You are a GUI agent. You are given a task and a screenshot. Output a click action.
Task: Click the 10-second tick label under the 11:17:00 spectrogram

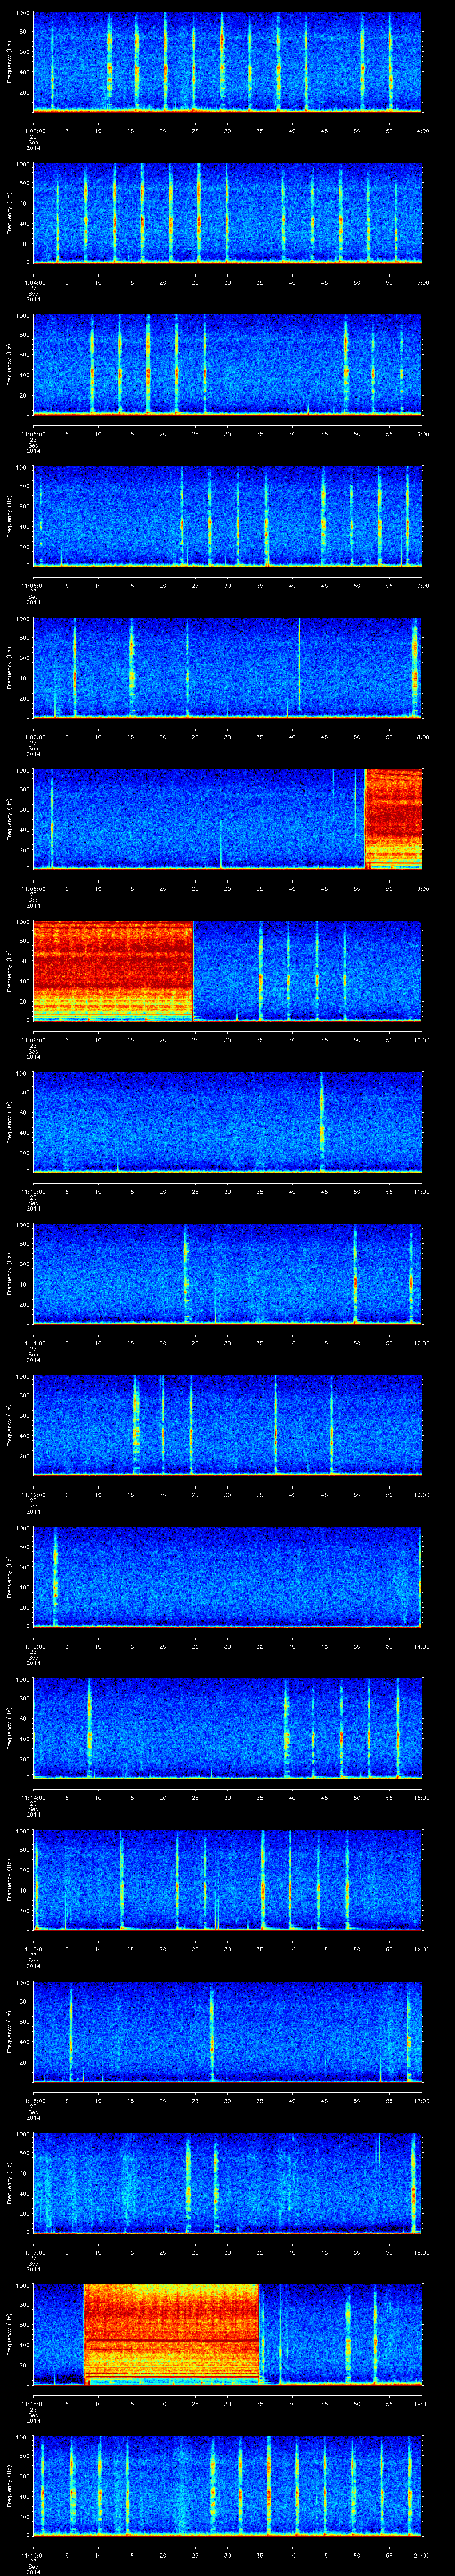point(98,2253)
